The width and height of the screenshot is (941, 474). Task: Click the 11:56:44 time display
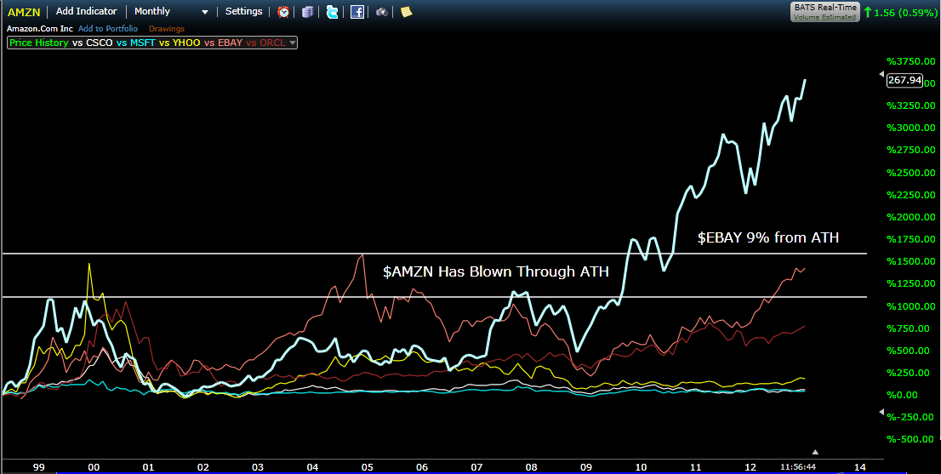click(798, 466)
